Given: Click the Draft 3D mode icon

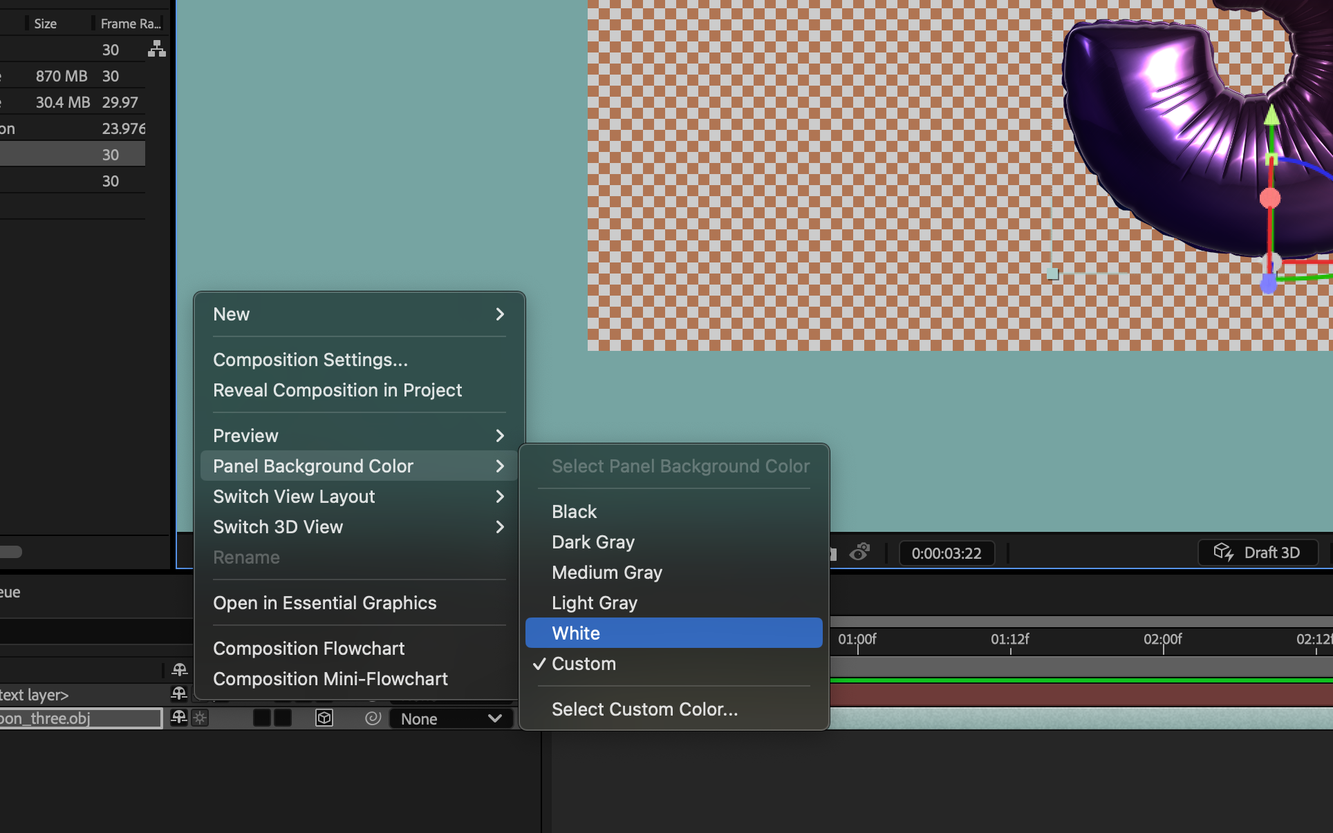Looking at the screenshot, I should click(x=1222, y=552).
